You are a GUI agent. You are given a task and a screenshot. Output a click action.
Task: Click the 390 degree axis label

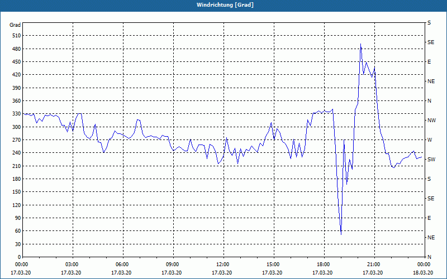(x=17, y=88)
